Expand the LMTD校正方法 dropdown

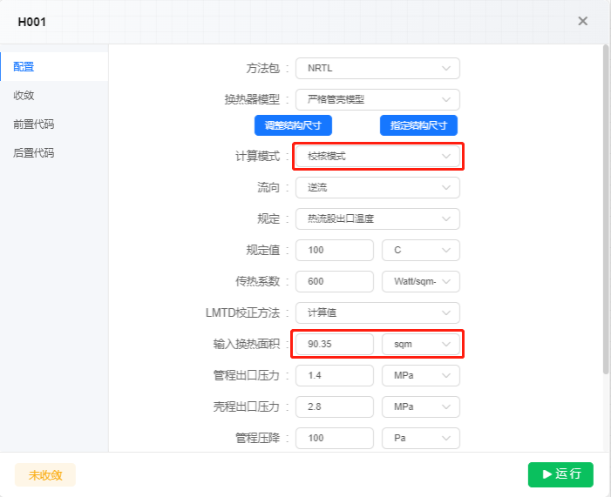[377, 313]
